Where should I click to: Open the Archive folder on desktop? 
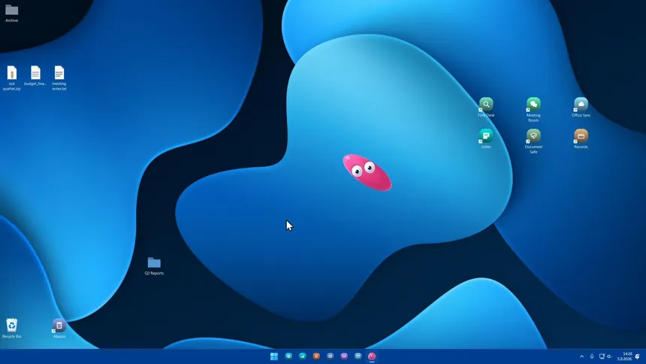(11, 13)
